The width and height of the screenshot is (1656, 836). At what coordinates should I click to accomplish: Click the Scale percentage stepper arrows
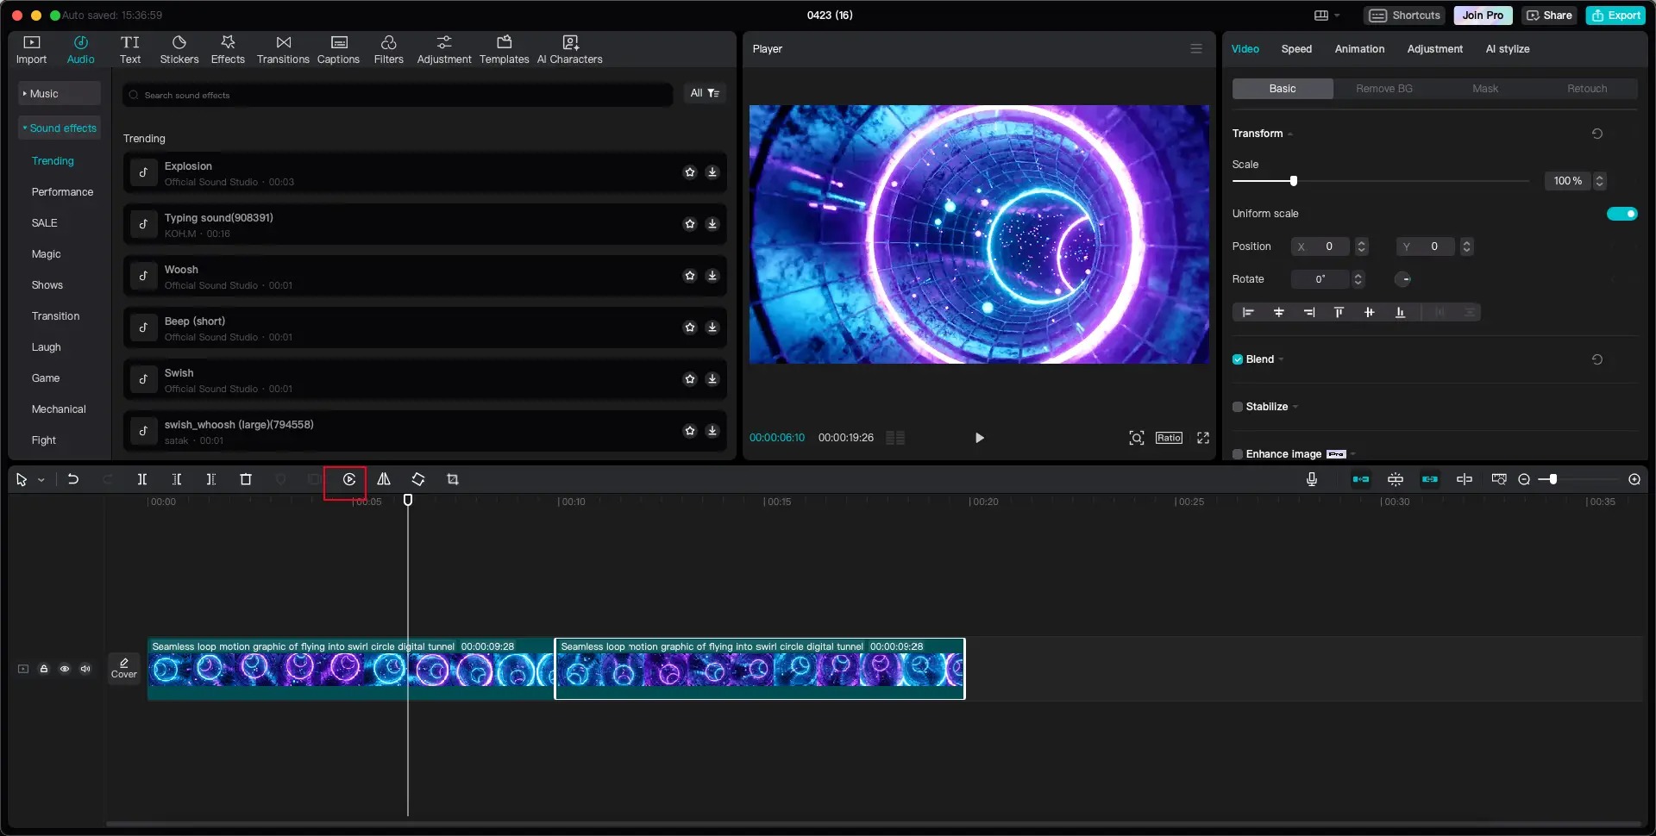click(x=1600, y=181)
